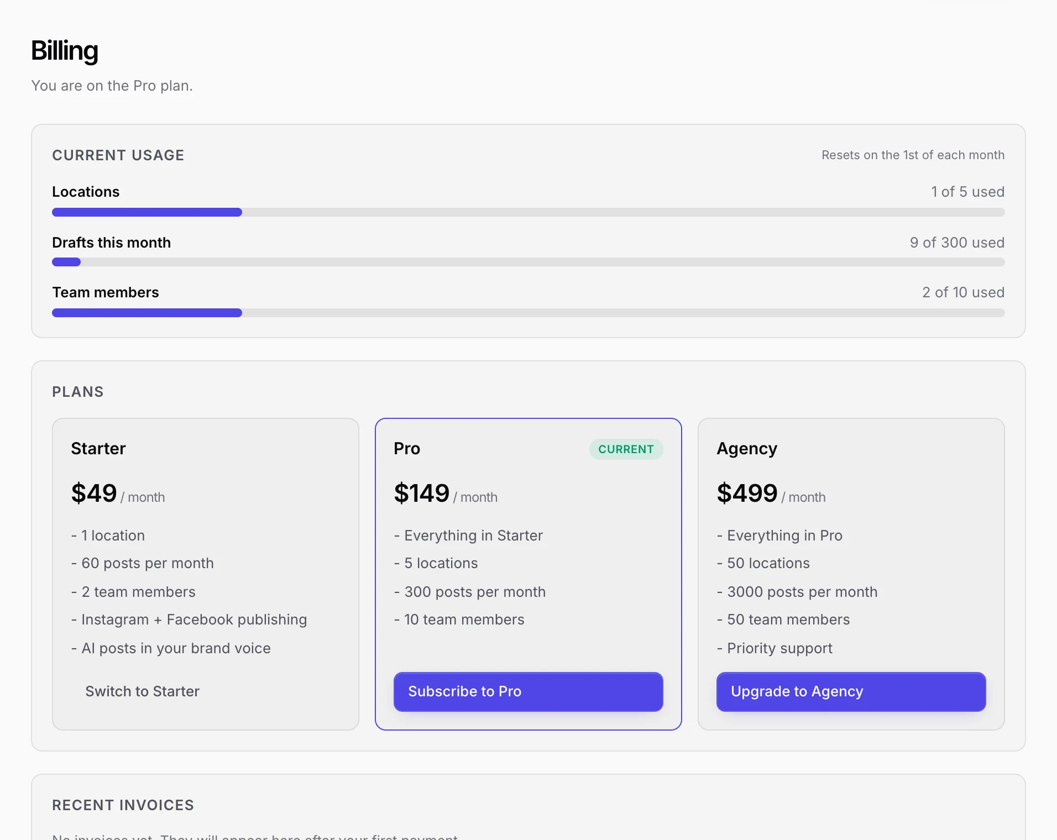This screenshot has height=840, width=1057.
Task: Select the Agency plan title
Action: pyautogui.click(x=747, y=448)
